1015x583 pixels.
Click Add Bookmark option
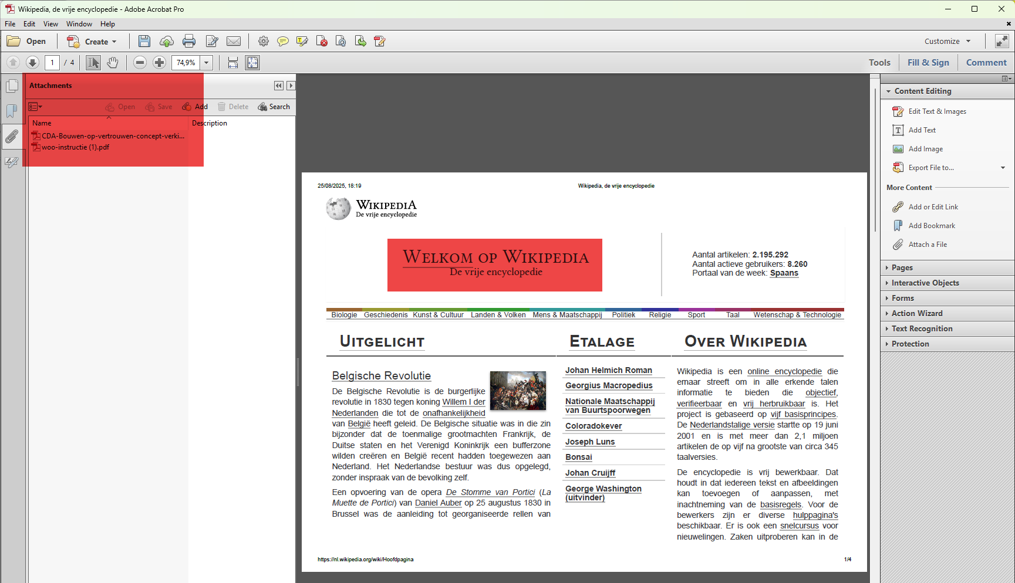point(924,226)
